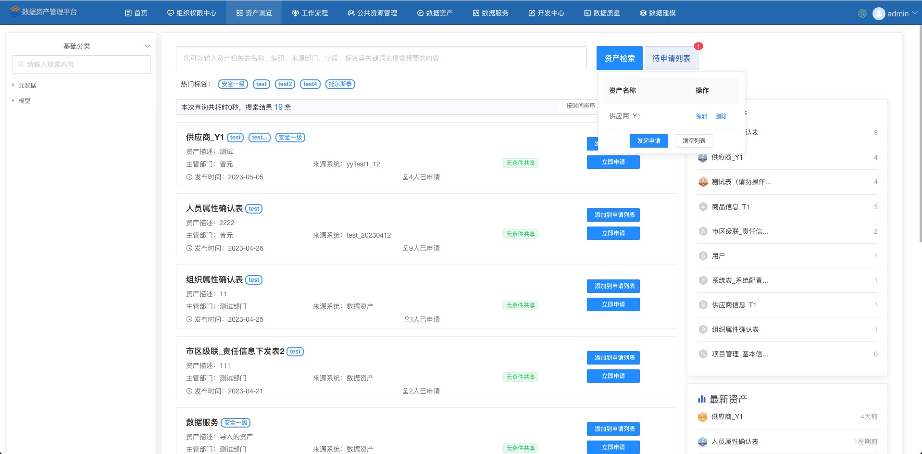Open the 人员属性确认表 asset title

pos(214,208)
